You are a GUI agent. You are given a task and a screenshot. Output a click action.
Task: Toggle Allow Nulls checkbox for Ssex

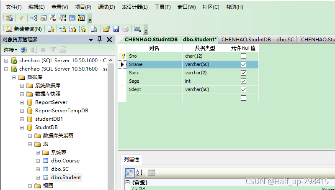click(243, 73)
